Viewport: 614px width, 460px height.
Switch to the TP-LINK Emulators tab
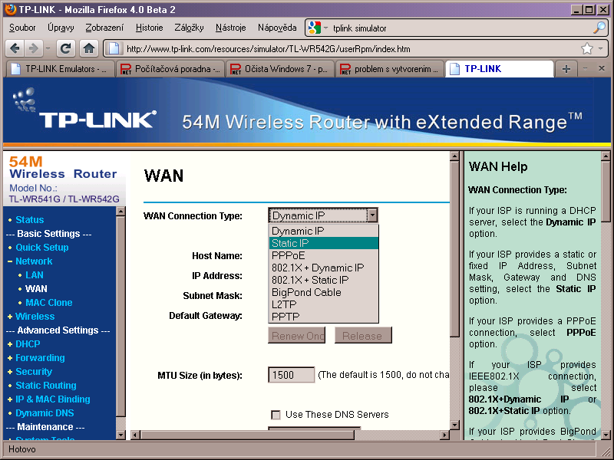click(60, 69)
